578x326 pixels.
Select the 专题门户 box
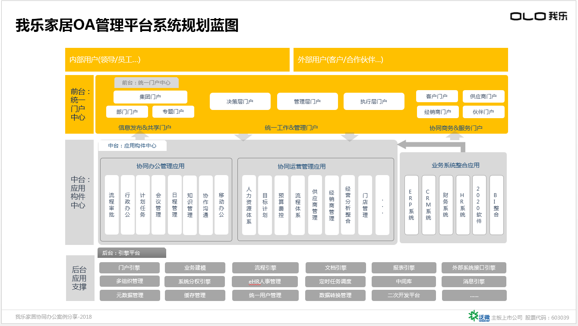pyautogui.click(x=173, y=112)
